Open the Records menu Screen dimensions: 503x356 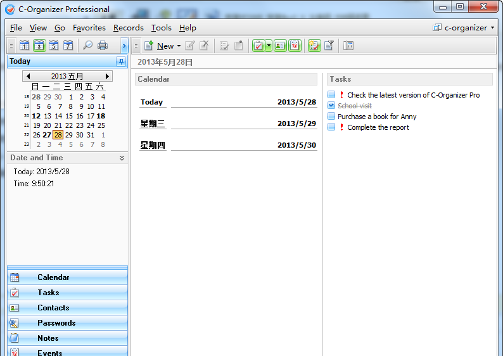[129, 28]
